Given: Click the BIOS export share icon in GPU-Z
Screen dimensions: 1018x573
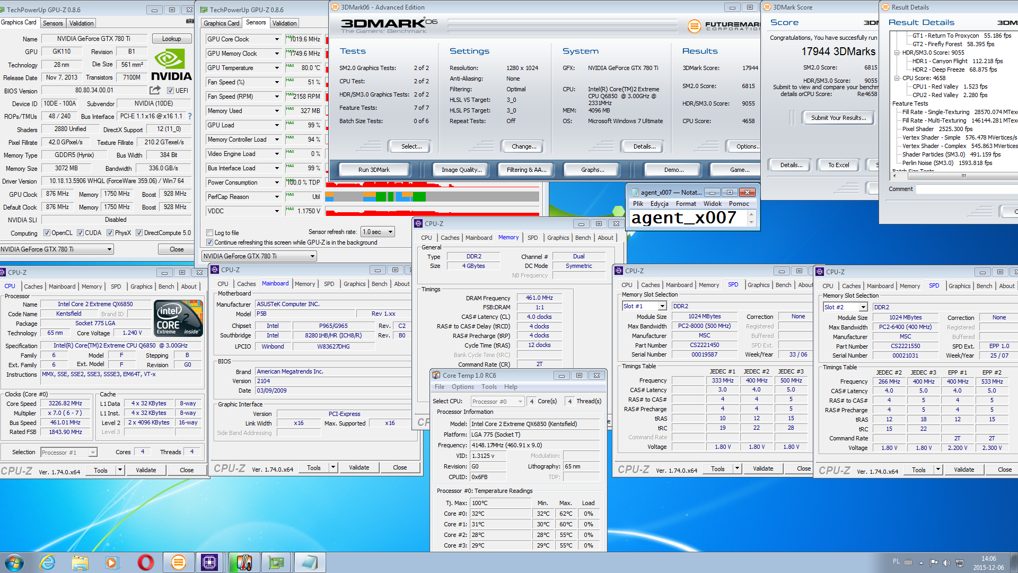Looking at the screenshot, I should pos(155,90).
